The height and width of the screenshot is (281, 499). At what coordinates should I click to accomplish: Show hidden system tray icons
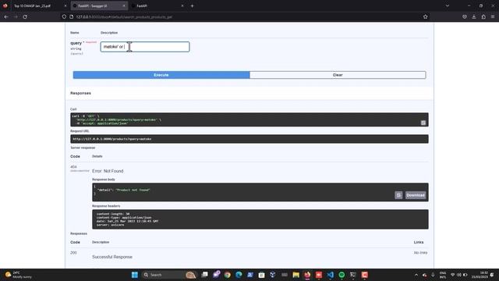coord(416,275)
